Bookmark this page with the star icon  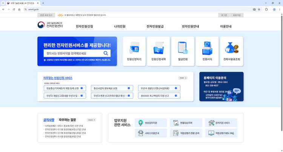click(x=259, y=9)
